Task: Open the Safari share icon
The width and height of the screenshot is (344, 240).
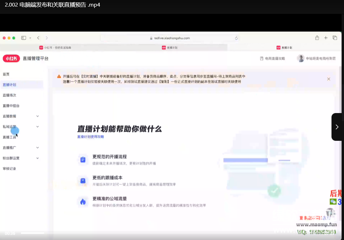Action: pos(317,38)
